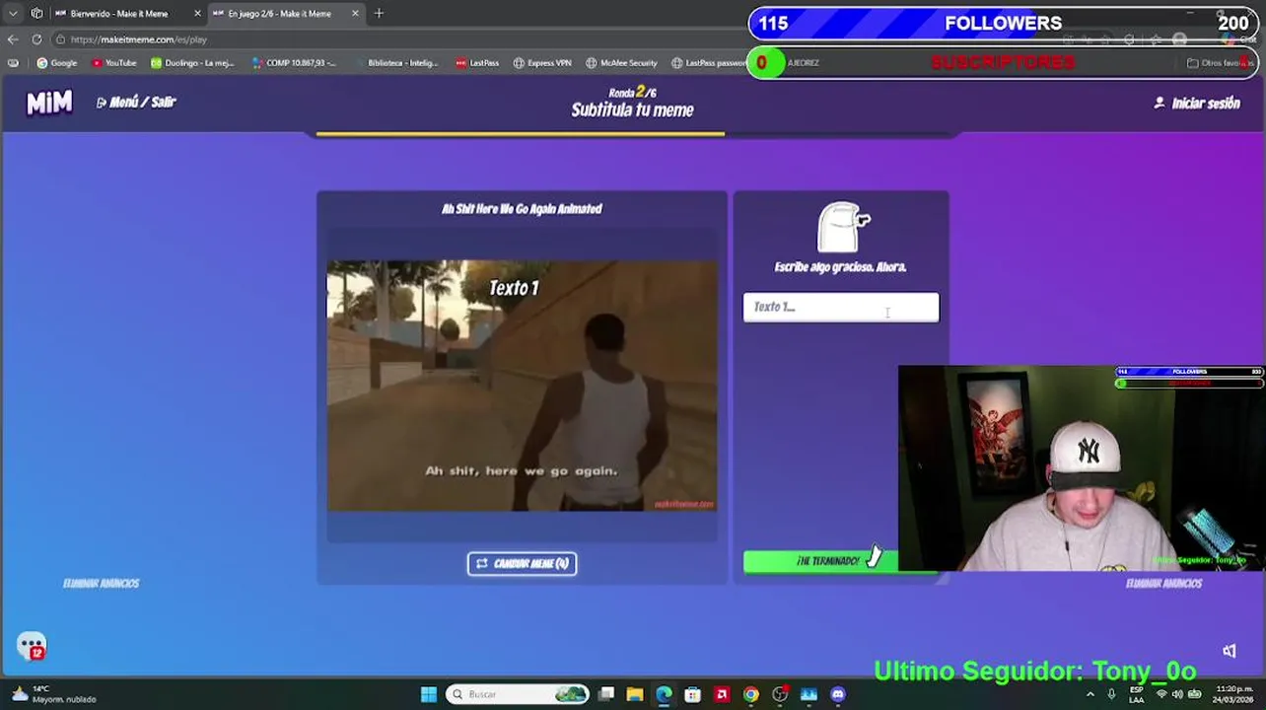
Task: Click the volume tray icon
Action: [1177, 694]
